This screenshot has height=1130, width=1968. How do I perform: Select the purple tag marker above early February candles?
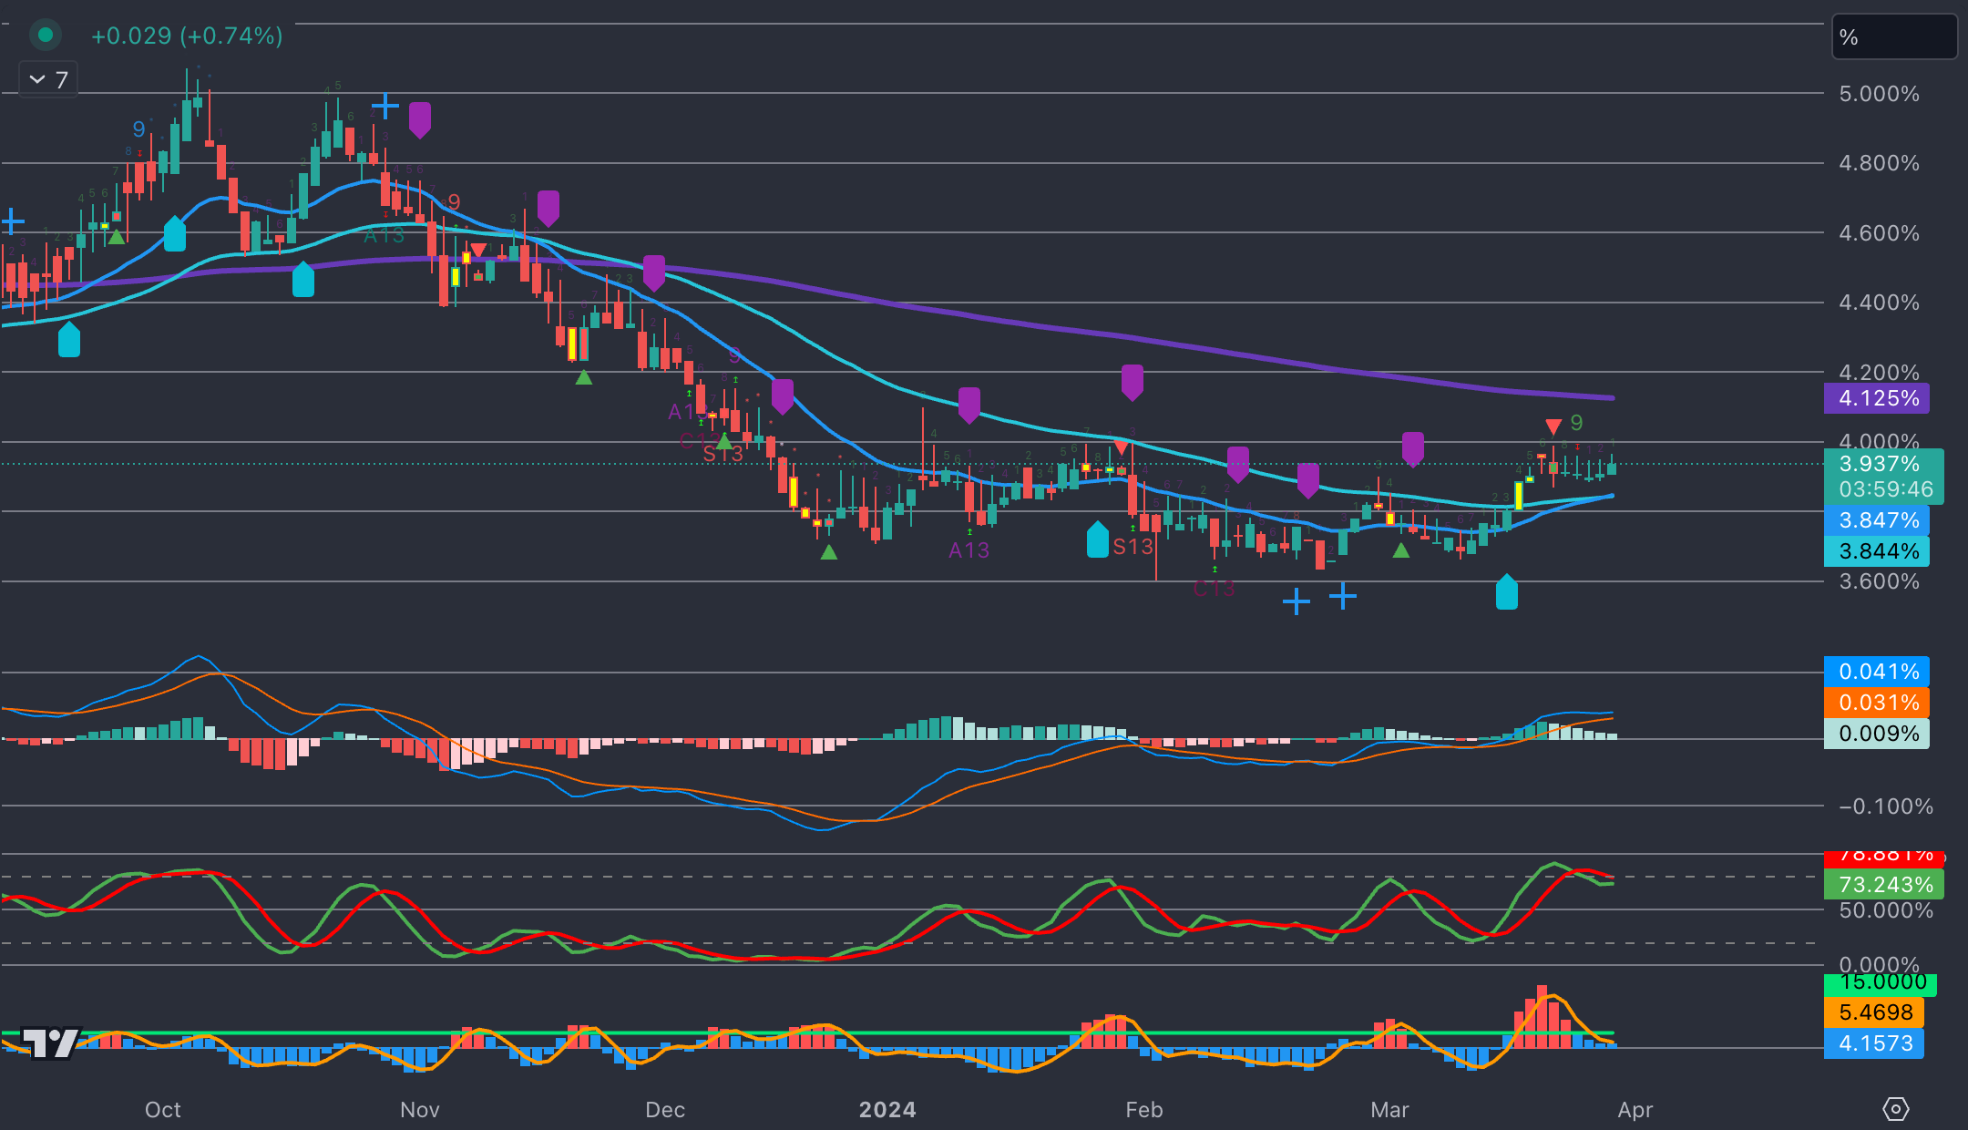(x=1133, y=383)
